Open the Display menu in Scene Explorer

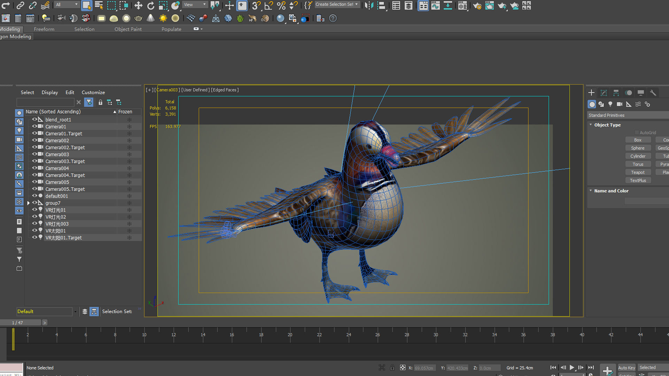pyautogui.click(x=50, y=92)
